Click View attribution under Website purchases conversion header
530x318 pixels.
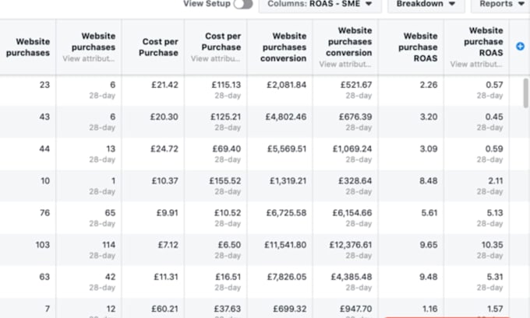[x=345, y=64]
